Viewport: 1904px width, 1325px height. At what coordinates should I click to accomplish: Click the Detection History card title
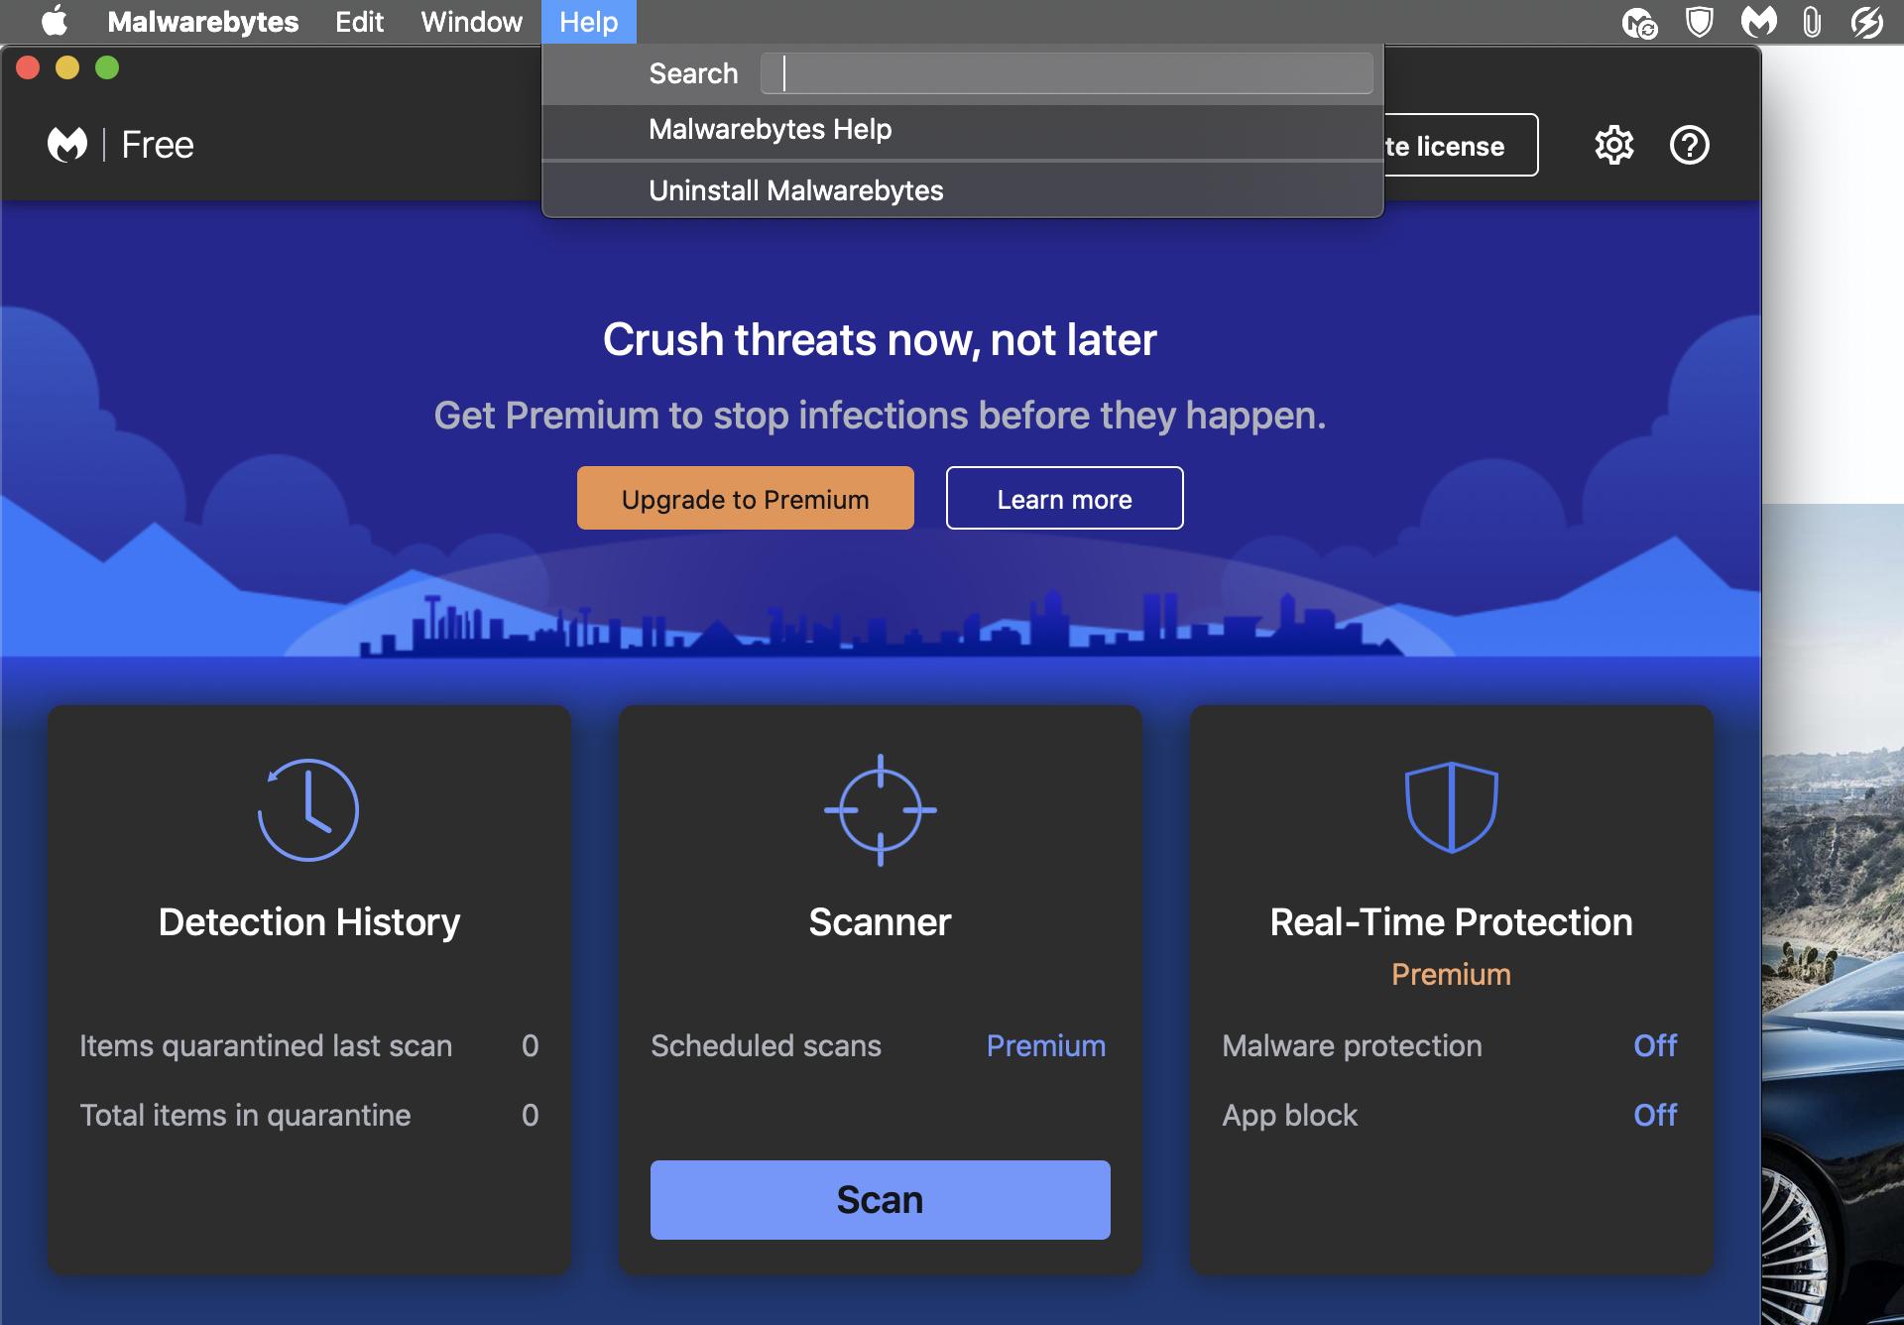click(x=308, y=922)
